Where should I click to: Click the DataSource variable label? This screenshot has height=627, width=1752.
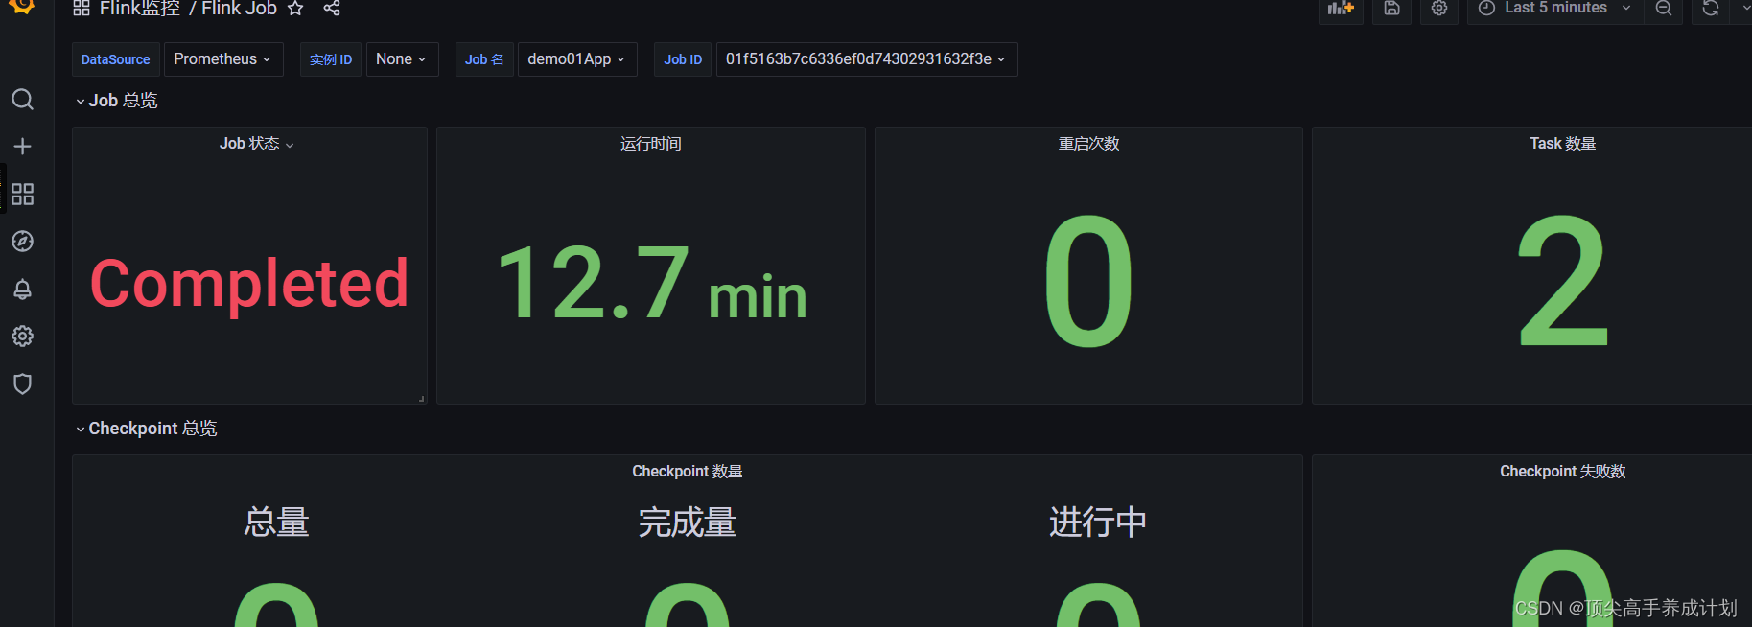tap(116, 59)
